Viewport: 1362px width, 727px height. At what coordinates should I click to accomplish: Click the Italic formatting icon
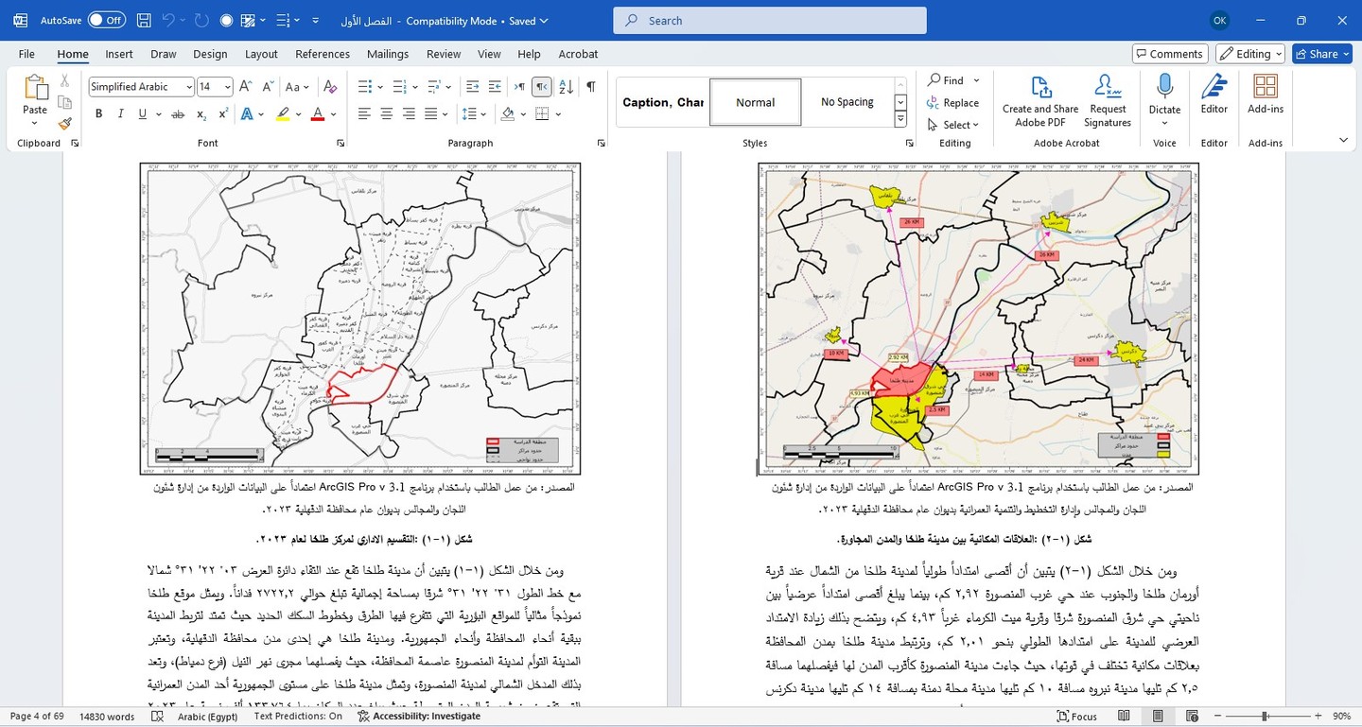tap(120, 114)
